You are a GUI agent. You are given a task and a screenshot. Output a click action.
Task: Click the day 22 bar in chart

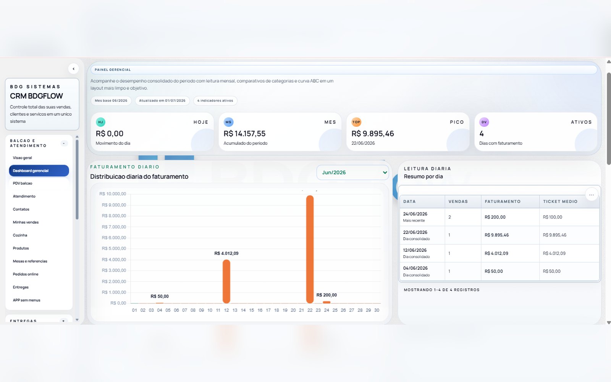pos(310,249)
